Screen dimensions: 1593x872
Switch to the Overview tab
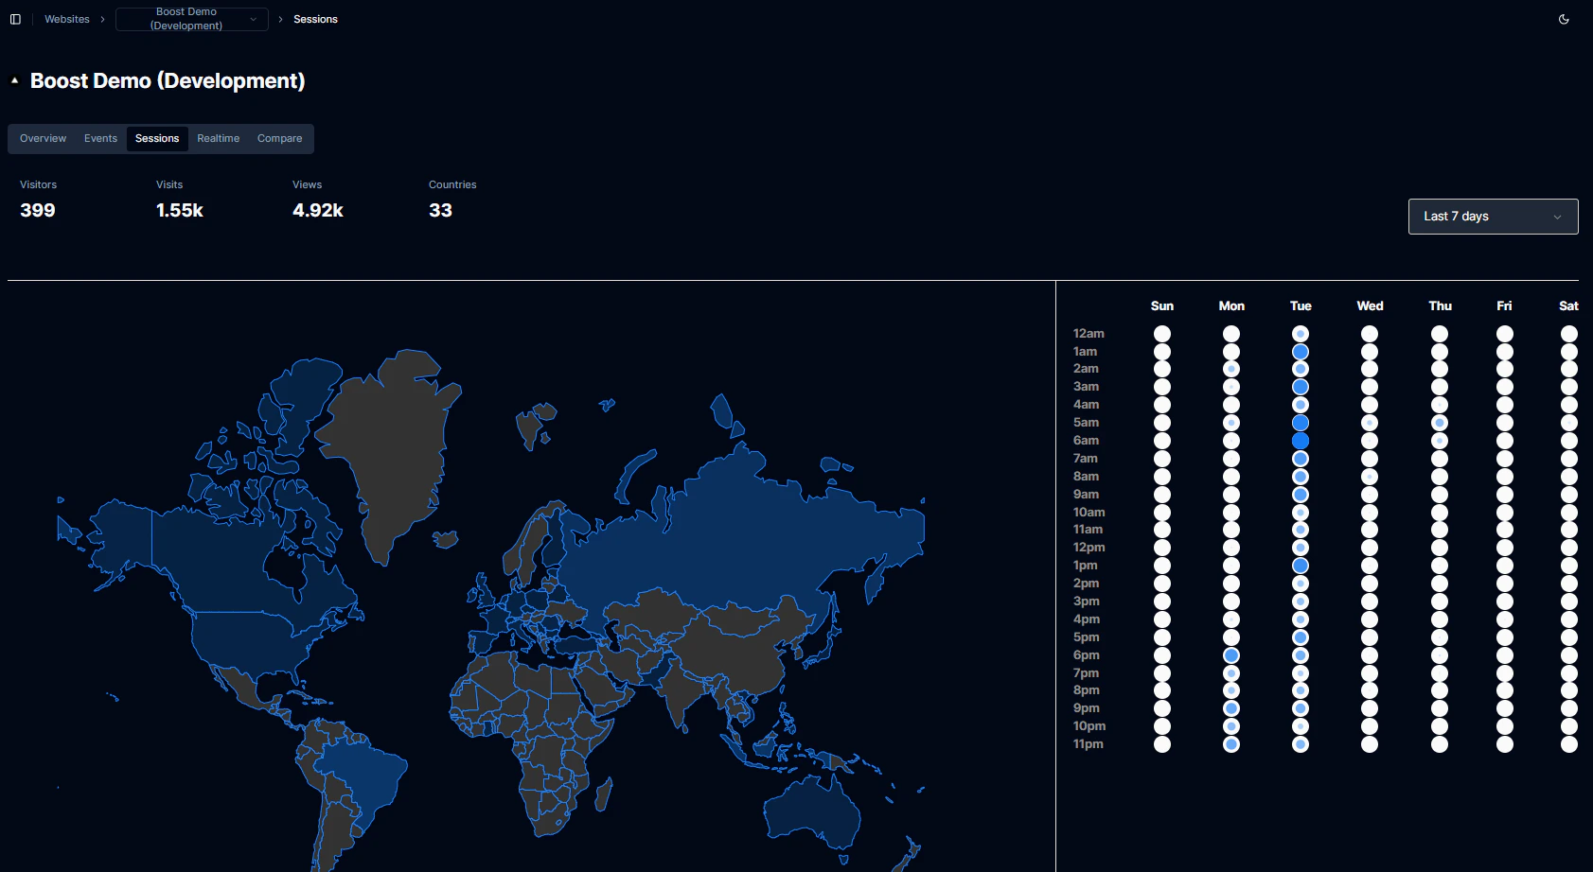pyautogui.click(x=44, y=138)
